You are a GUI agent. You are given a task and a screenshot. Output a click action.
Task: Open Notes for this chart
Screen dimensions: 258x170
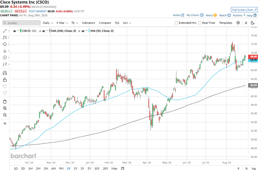(179, 15)
